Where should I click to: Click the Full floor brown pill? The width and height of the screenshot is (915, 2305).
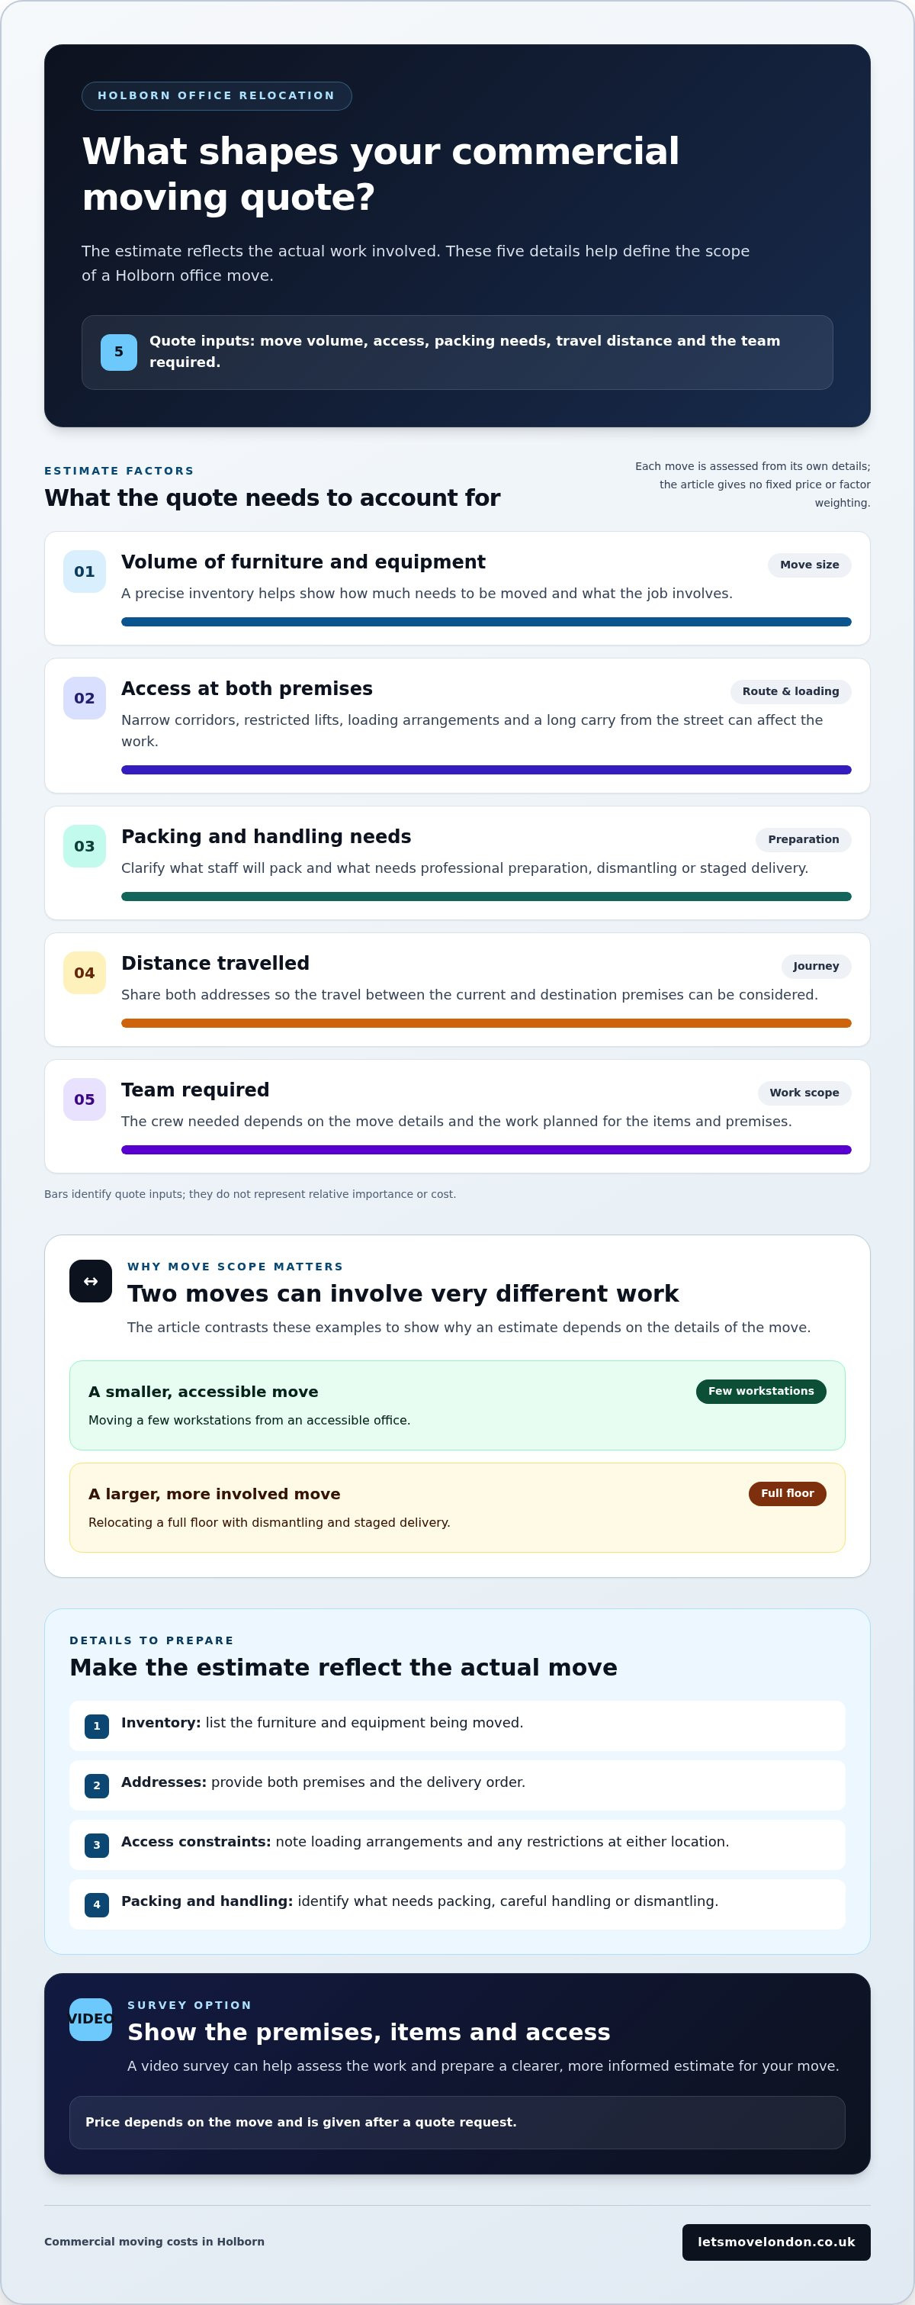click(786, 1492)
